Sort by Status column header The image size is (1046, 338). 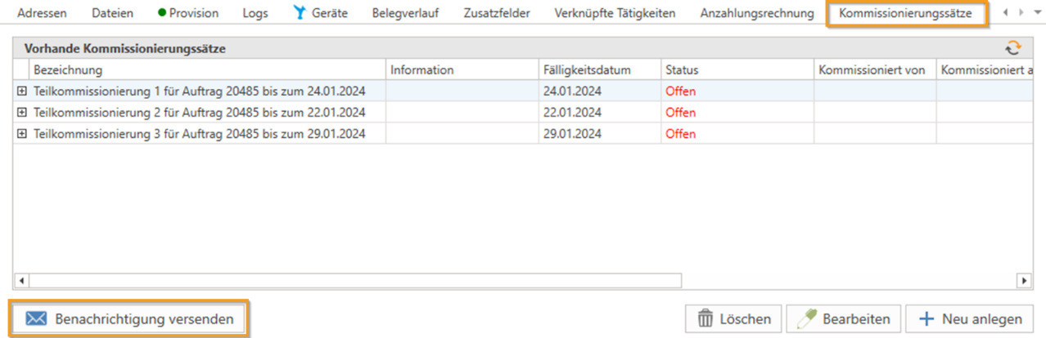click(682, 70)
